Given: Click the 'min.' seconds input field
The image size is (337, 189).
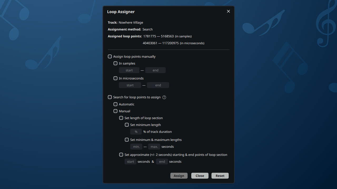Looking at the screenshot, I should [x=136, y=146].
